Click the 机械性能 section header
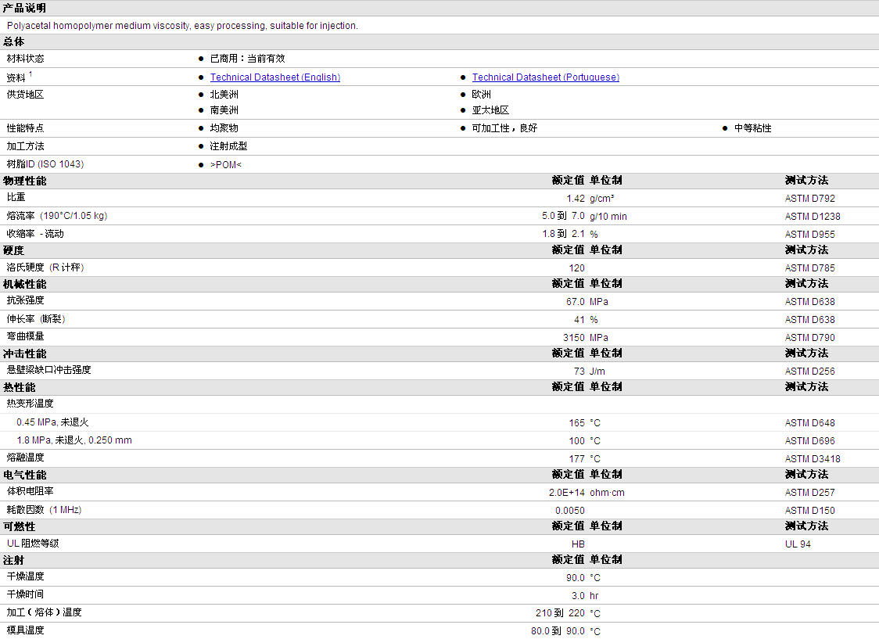 click(24, 284)
